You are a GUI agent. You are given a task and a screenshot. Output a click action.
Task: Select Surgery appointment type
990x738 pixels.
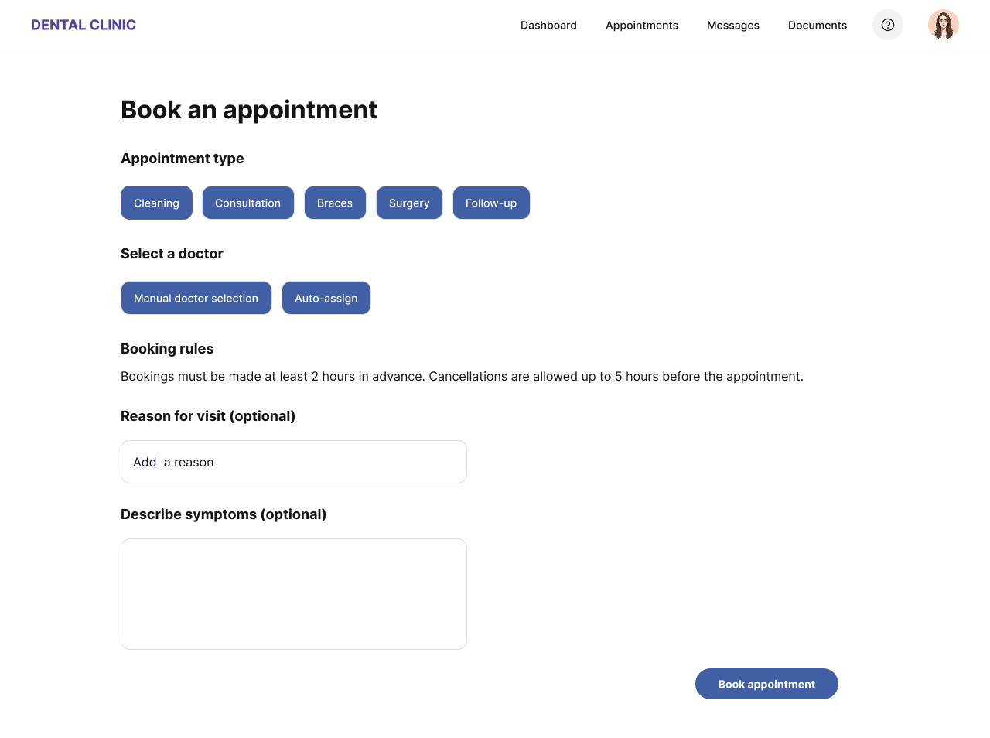pos(409,203)
